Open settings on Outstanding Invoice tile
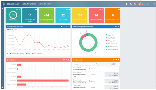Screen dimensions: 156x90 (x=53, y=9)
